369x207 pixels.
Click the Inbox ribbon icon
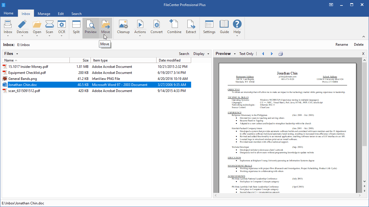click(x=8, y=24)
